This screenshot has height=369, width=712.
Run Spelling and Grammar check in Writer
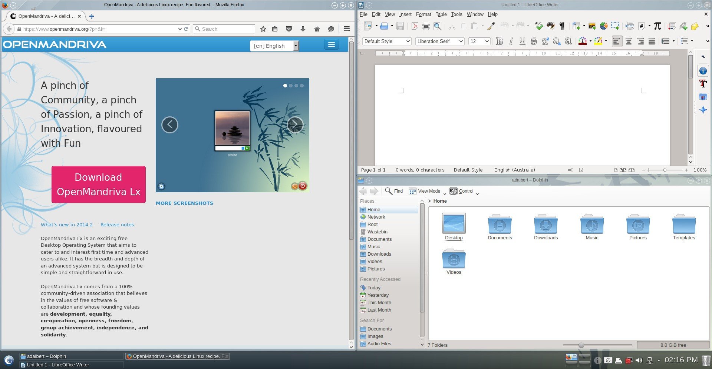[x=539, y=26]
